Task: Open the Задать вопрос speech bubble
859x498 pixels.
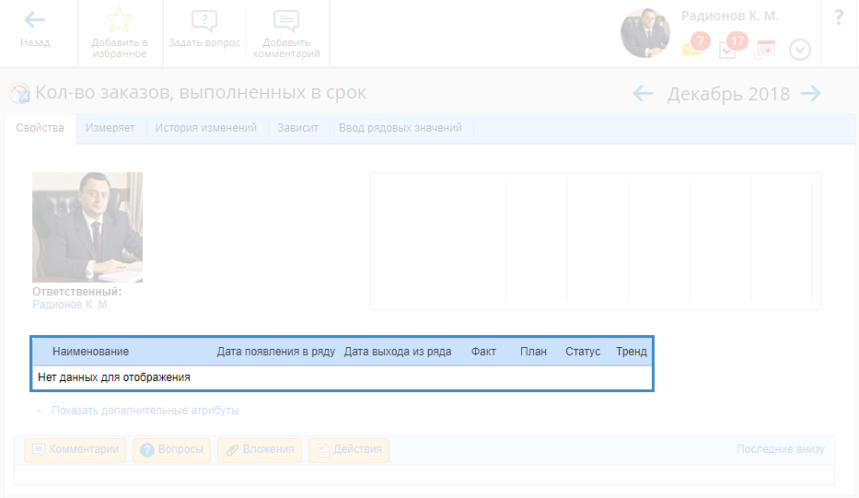Action: tap(203, 22)
